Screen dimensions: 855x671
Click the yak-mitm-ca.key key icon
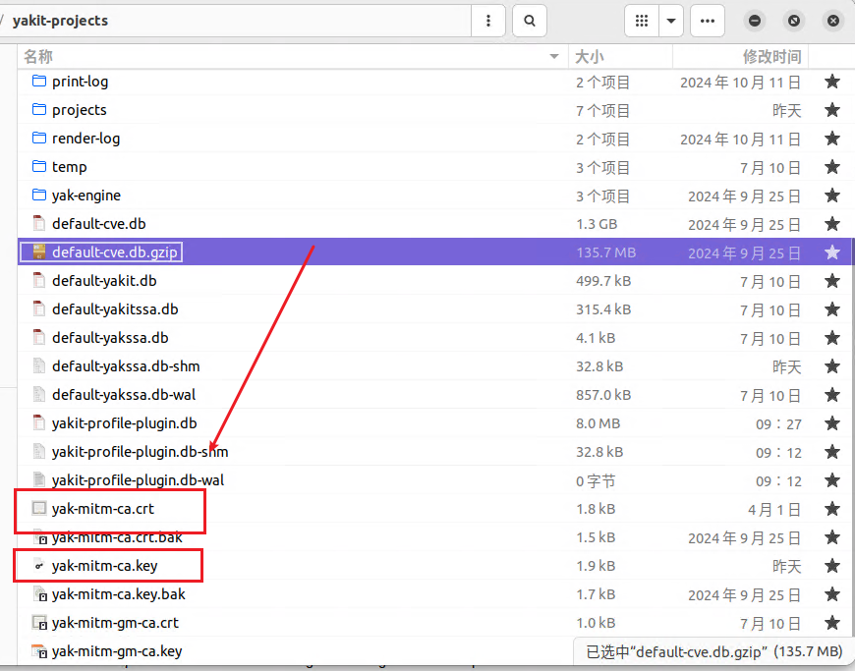[39, 566]
